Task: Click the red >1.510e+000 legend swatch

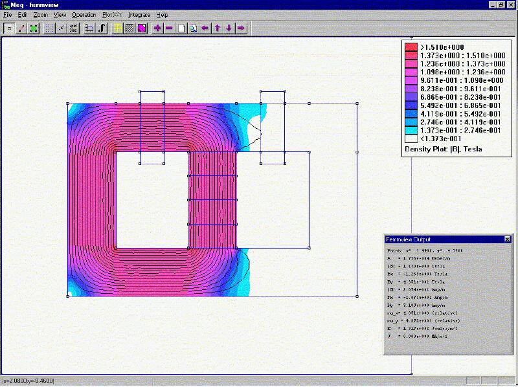Action: (411, 47)
